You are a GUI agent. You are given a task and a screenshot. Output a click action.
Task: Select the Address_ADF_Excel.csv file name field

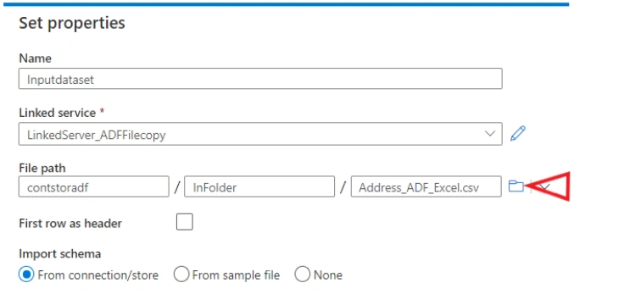[x=426, y=187]
